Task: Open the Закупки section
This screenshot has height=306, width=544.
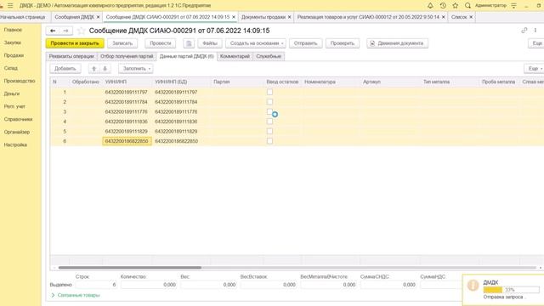Action: [x=13, y=42]
